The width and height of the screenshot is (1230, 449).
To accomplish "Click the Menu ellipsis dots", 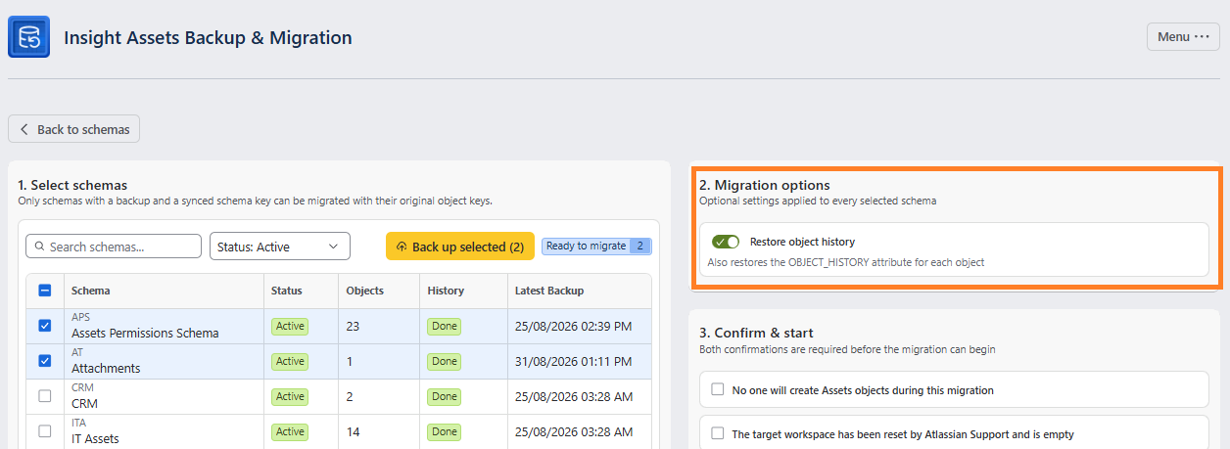I will pyautogui.click(x=1203, y=36).
